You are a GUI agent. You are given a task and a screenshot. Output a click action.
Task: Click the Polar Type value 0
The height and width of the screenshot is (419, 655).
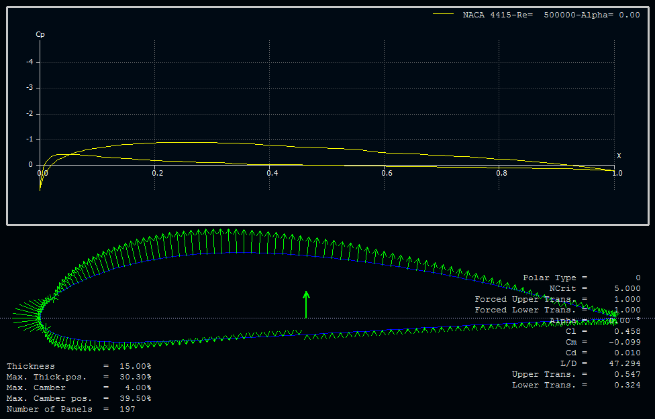point(638,278)
